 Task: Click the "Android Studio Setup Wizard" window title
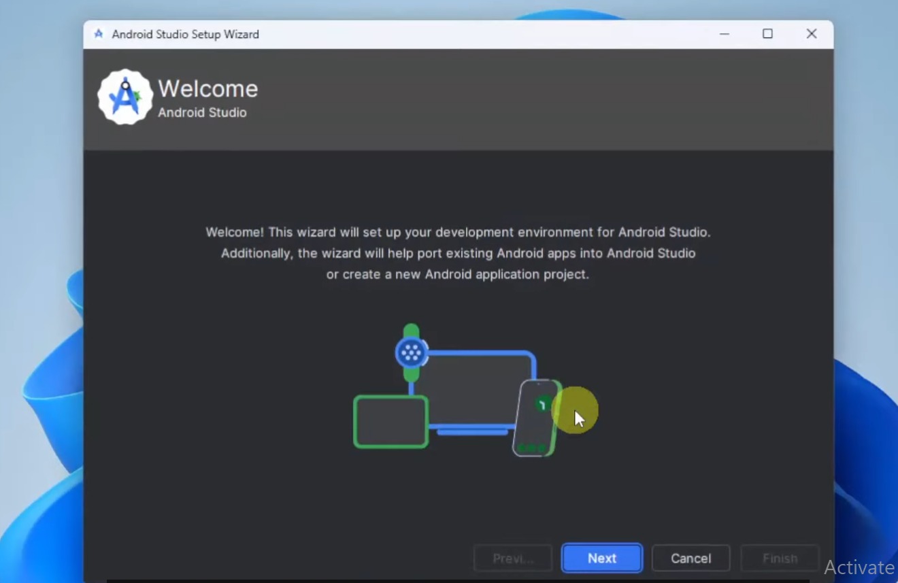tap(185, 34)
